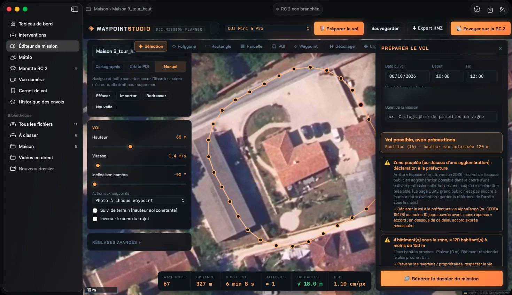This screenshot has width=512, height=295.
Task: Switch to Orbite POI tab
Action: (x=139, y=67)
